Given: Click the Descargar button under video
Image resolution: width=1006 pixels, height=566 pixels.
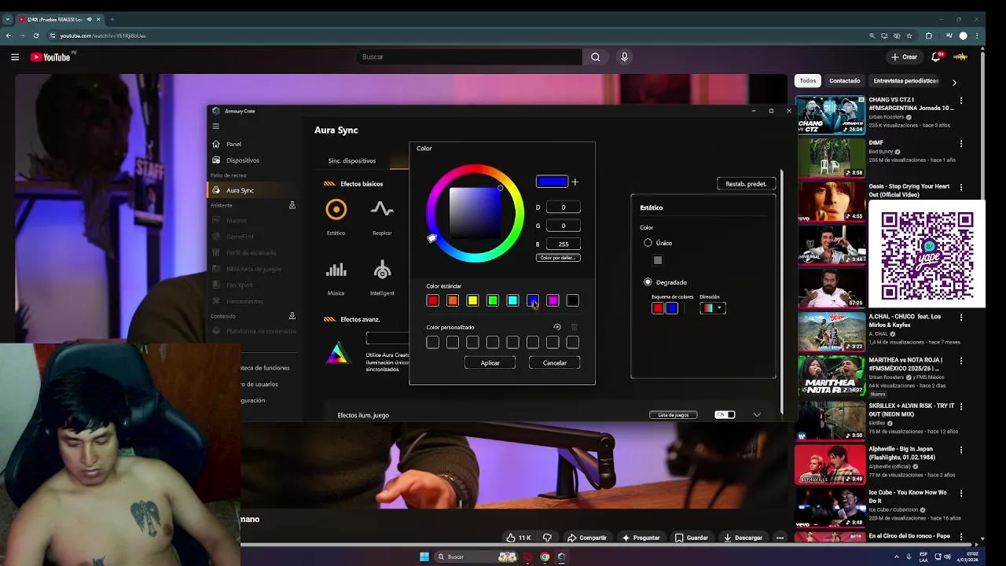Looking at the screenshot, I should 743,538.
